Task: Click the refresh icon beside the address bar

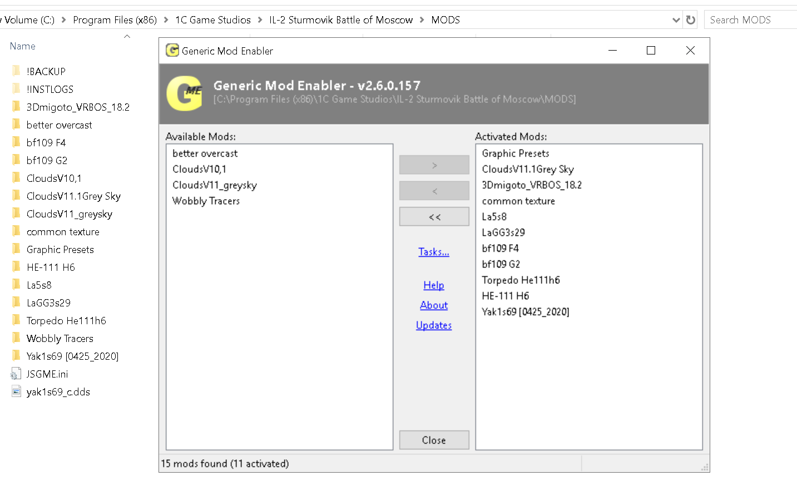Action: tap(691, 20)
